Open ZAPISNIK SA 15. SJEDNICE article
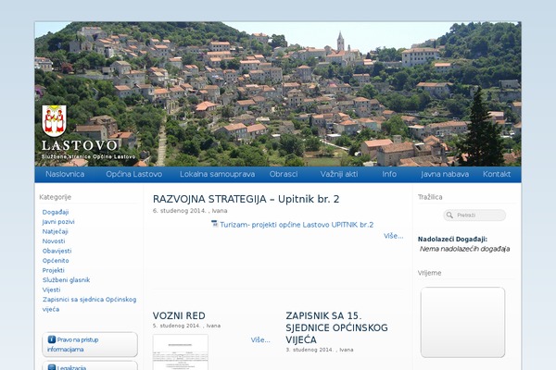 [336, 327]
